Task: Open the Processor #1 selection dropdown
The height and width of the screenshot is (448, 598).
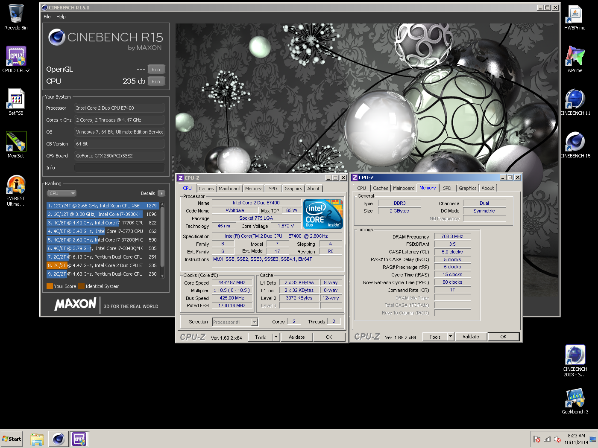Action: 235,322
